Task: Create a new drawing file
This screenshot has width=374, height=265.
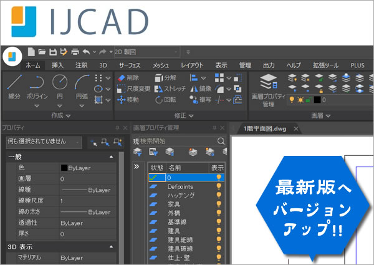Action: click(x=31, y=52)
